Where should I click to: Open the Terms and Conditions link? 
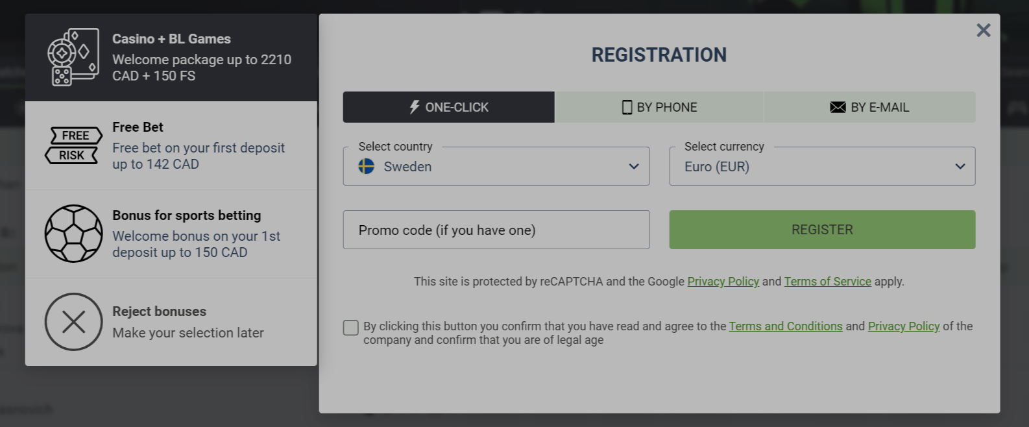click(785, 326)
